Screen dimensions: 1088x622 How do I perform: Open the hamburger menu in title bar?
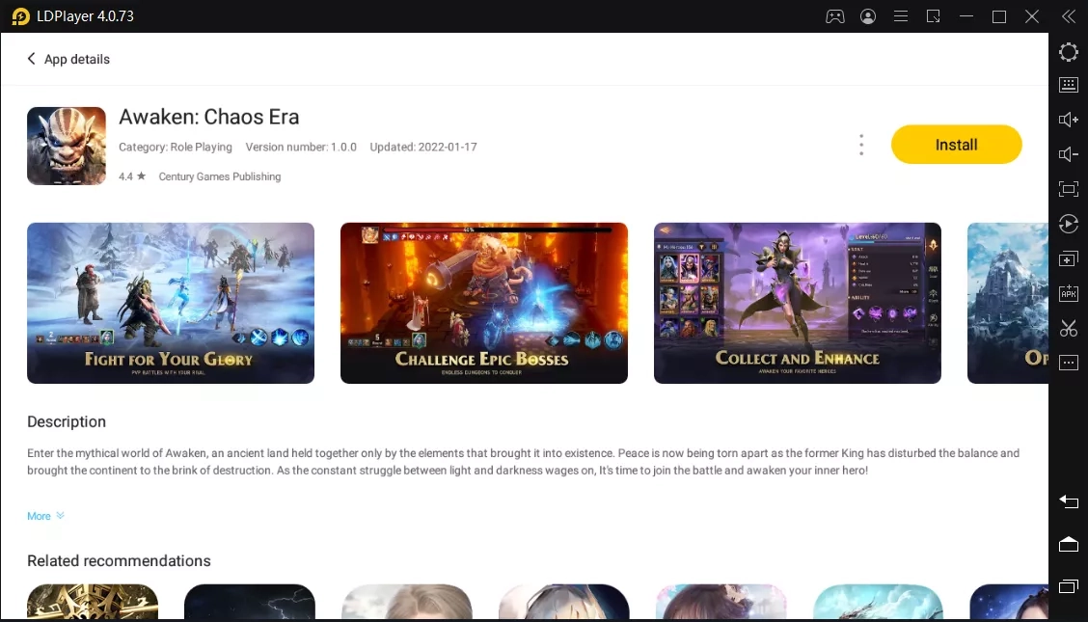click(901, 16)
